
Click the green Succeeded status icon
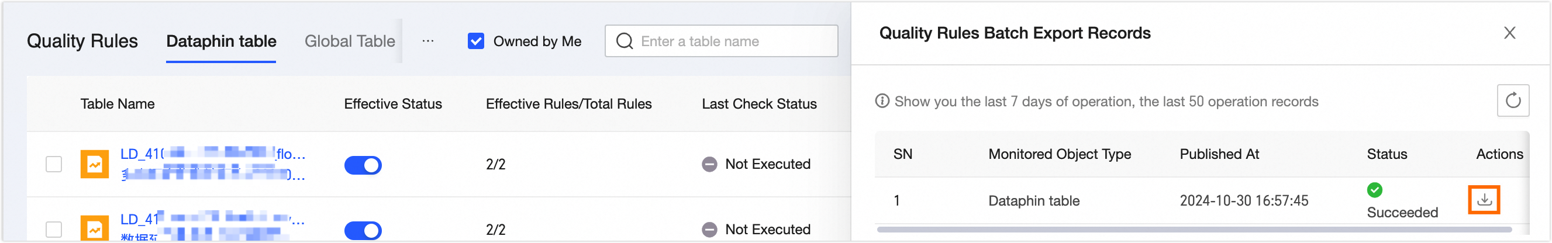1374,190
